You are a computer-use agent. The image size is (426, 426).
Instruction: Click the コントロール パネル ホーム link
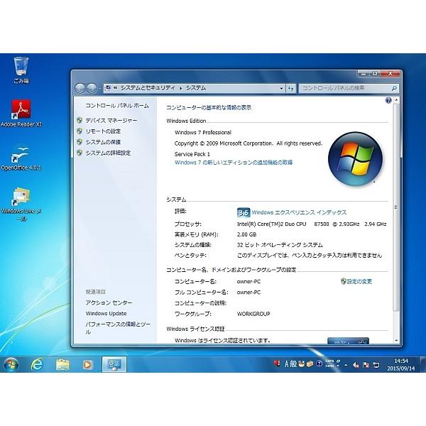pos(117,105)
